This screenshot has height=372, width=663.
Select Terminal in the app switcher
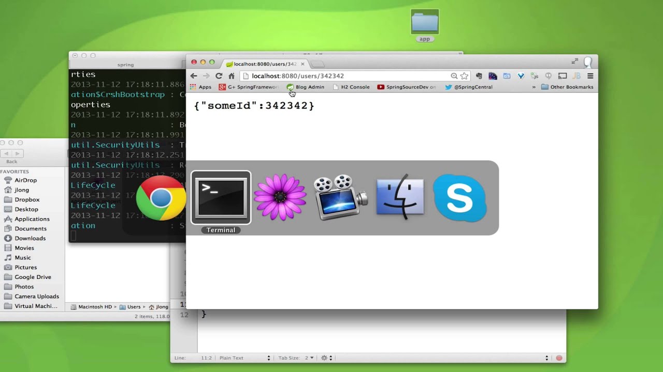[x=221, y=197]
